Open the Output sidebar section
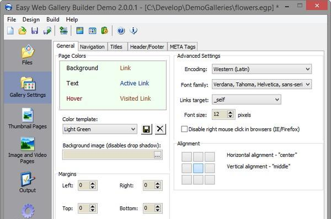This screenshot has width=331, height=219. [28, 183]
